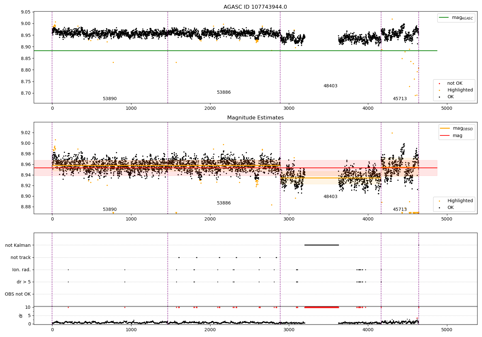Screen dimensions: 482x337
Task: Click the title "AGASC ID 107743944.0"
Action: click(x=255, y=7)
